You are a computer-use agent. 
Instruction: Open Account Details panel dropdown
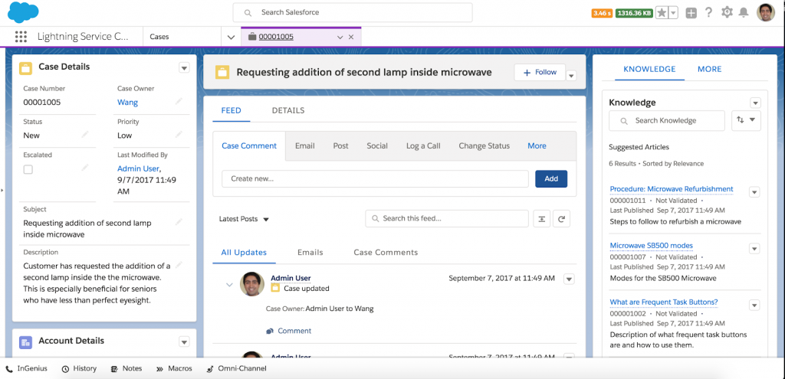(x=184, y=342)
